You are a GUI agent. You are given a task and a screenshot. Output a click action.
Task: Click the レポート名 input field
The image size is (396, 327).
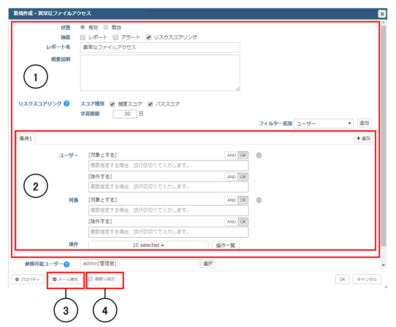point(160,47)
